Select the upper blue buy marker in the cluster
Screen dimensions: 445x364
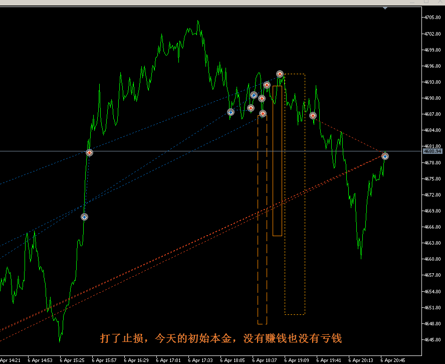coord(254,95)
